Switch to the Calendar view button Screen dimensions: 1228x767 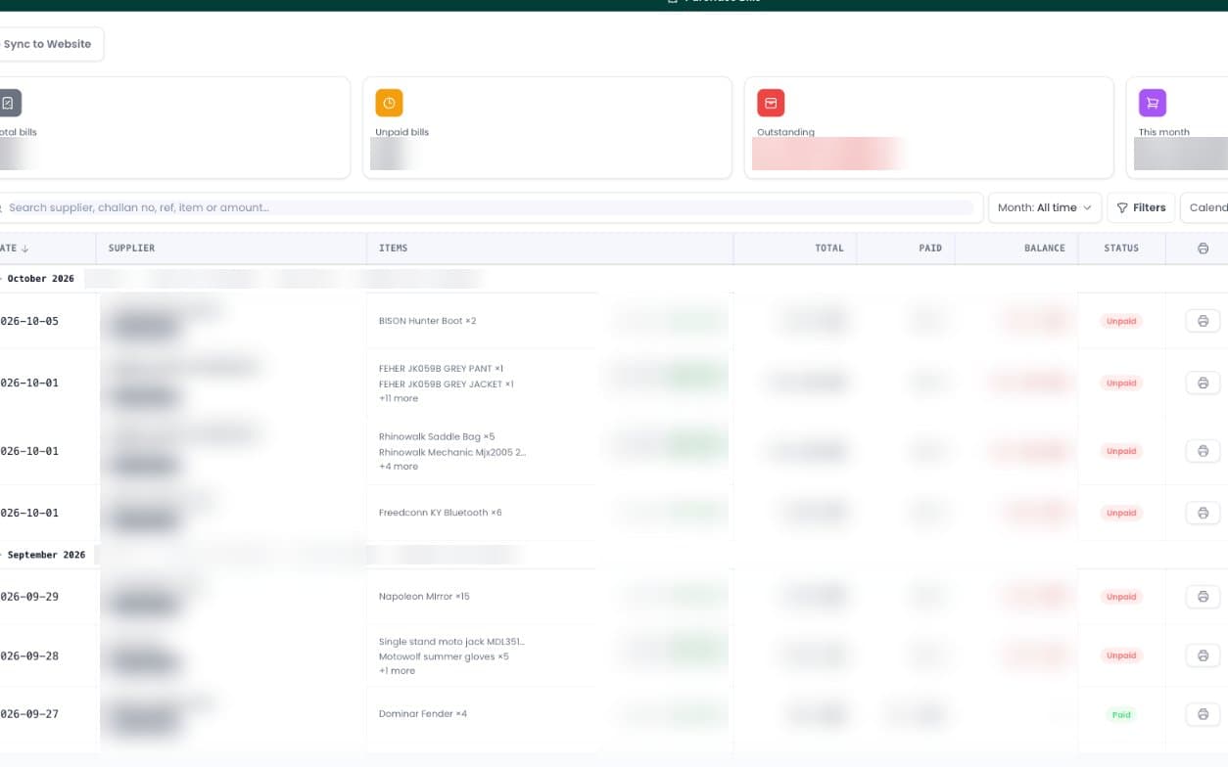pos(1205,207)
